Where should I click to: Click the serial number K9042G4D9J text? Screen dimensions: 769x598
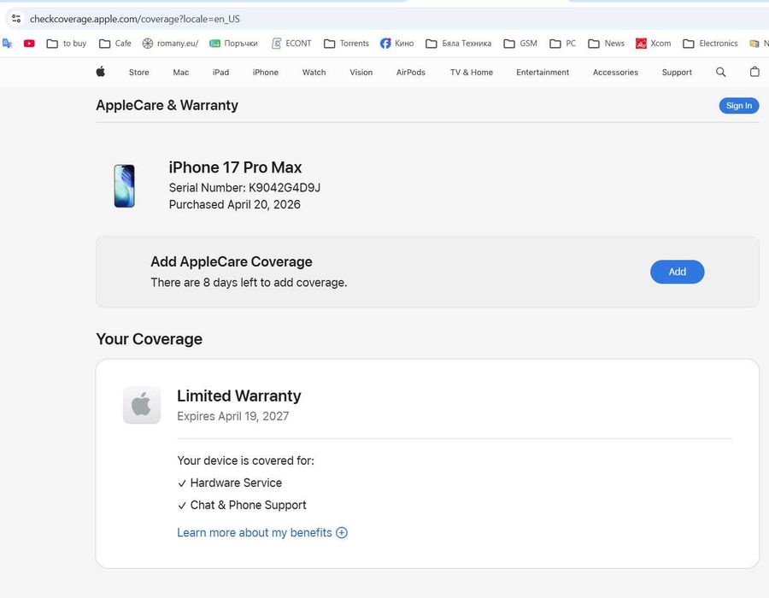[285, 188]
